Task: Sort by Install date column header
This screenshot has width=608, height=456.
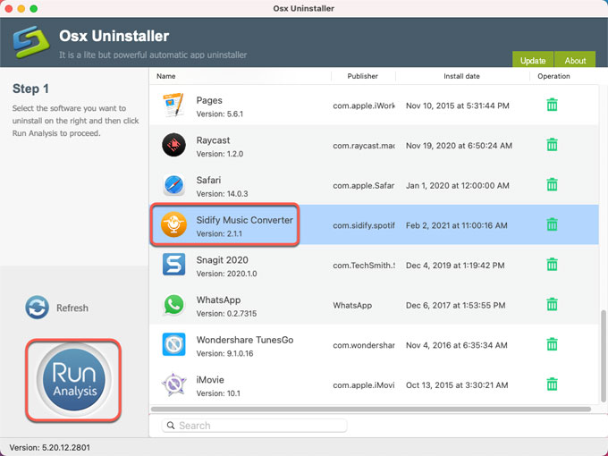Action: 461,76
